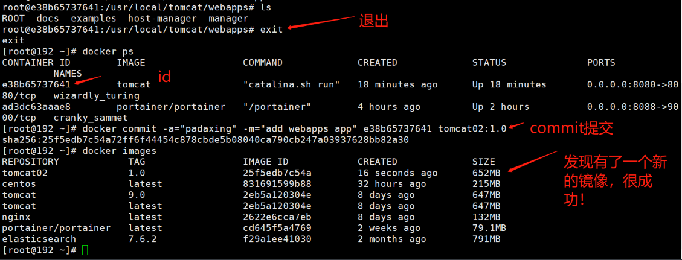Click the REPOSITORY column header

coord(30,162)
